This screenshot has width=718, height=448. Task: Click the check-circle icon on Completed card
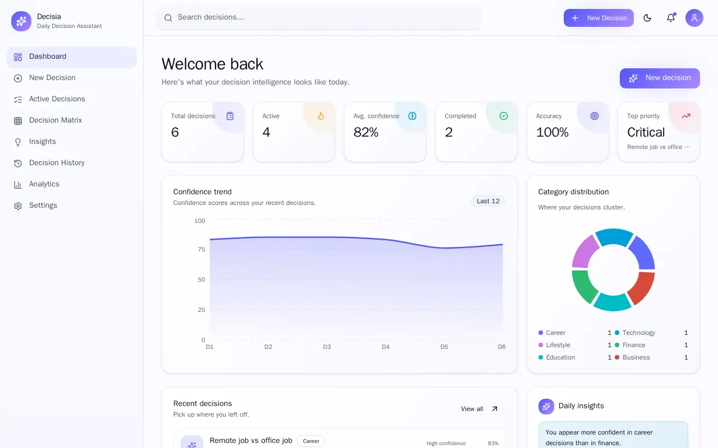tap(504, 116)
